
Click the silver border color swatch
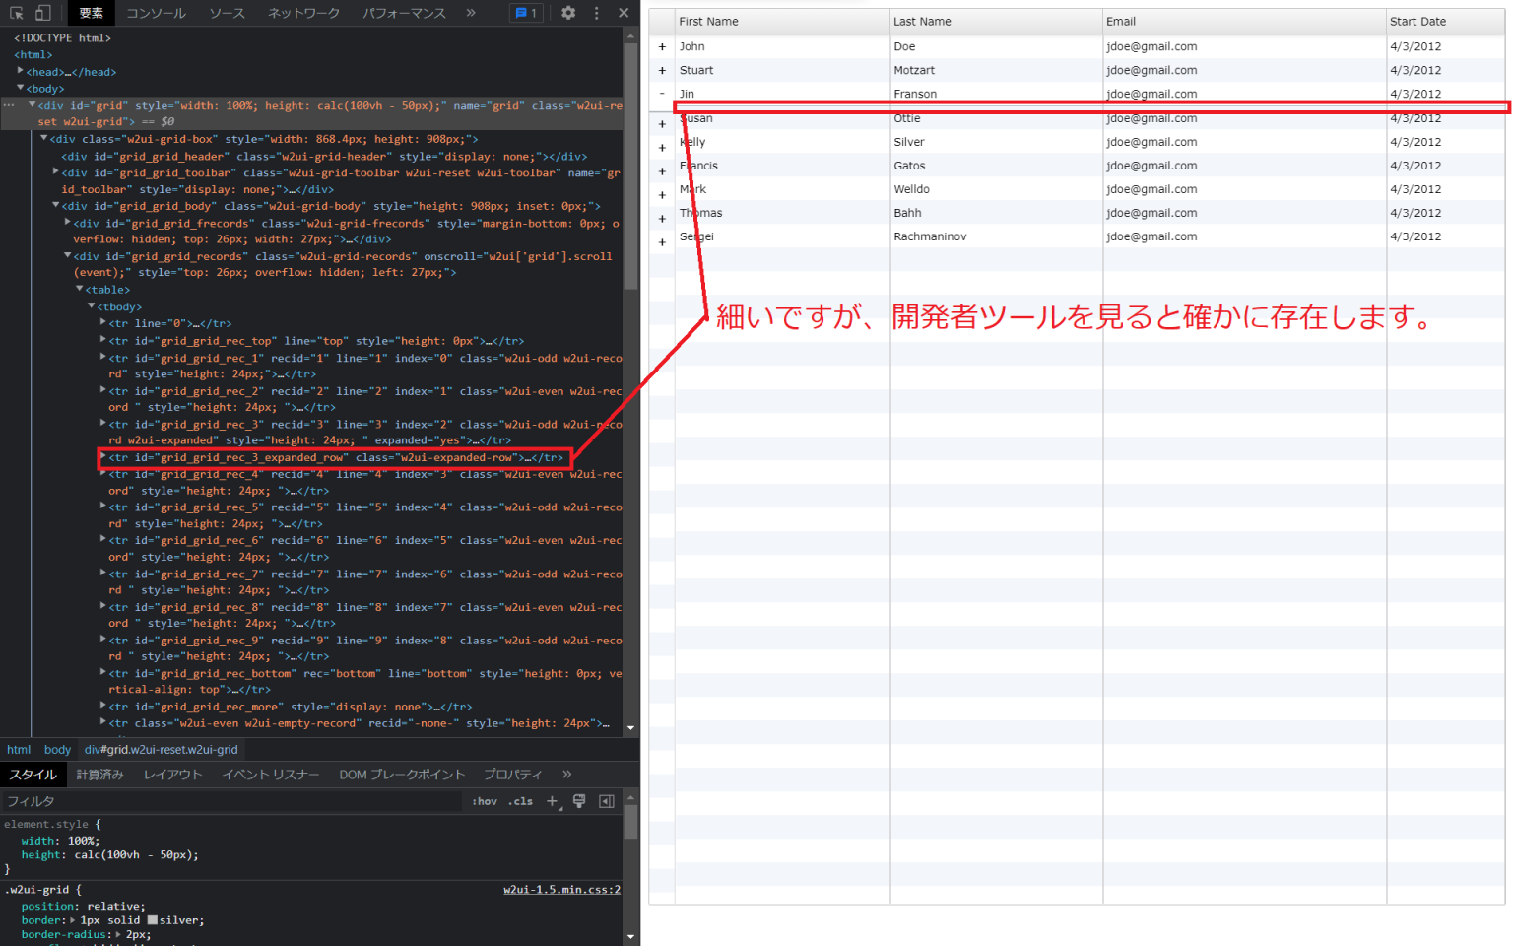[x=155, y=919]
